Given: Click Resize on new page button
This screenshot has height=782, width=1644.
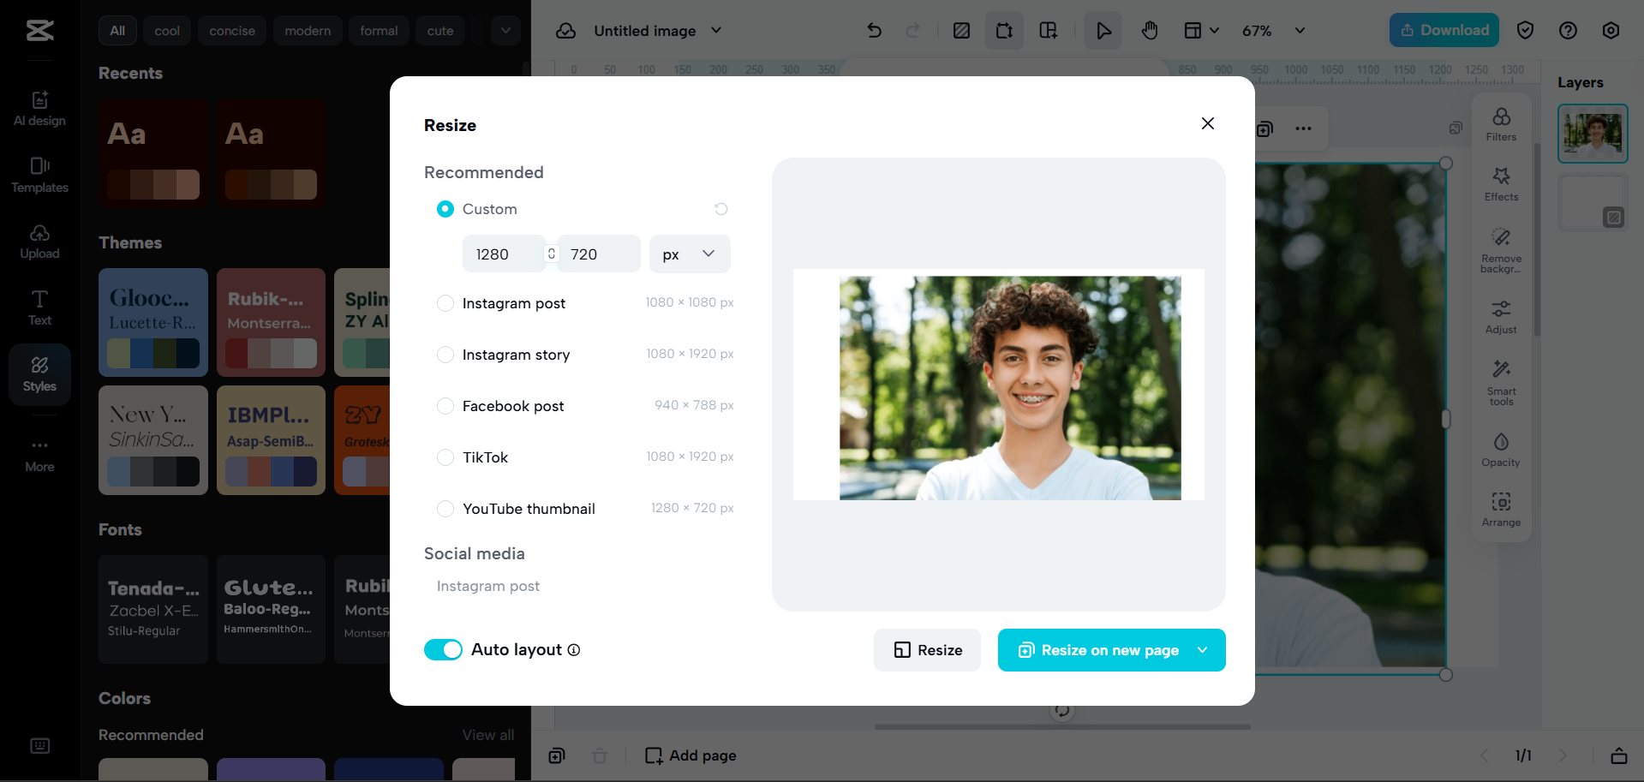Looking at the screenshot, I should pyautogui.click(x=1098, y=650).
